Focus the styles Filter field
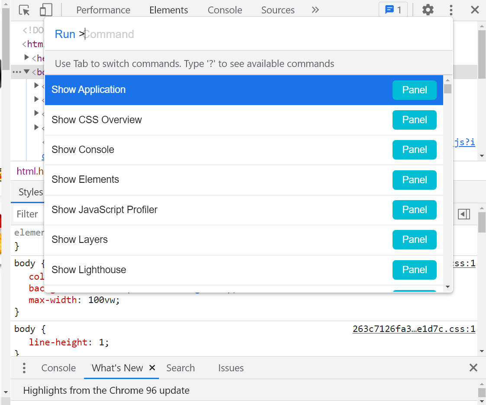 click(x=29, y=214)
